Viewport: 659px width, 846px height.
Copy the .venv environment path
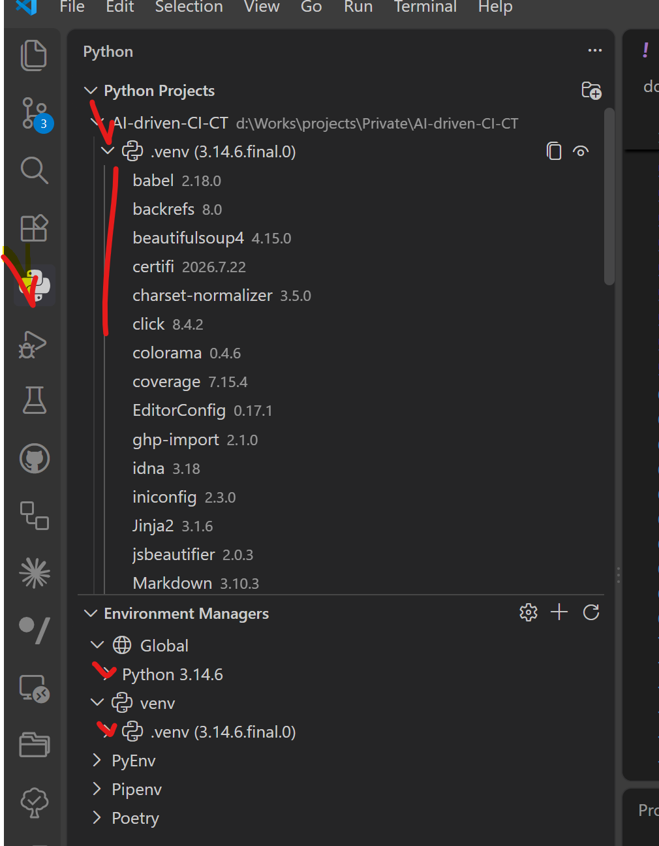[554, 151]
